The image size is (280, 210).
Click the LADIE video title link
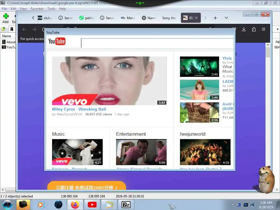click(228, 81)
